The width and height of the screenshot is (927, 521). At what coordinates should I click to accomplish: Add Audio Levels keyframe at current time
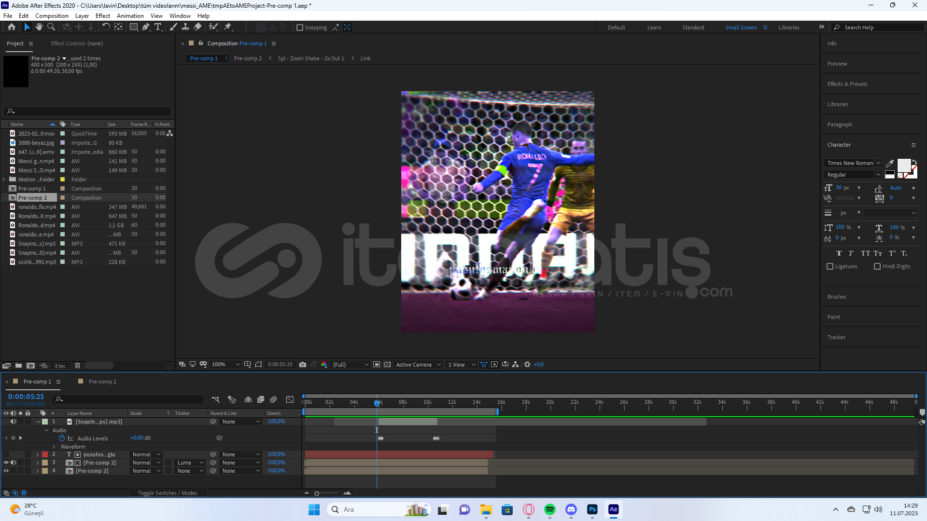[x=13, y=438]
